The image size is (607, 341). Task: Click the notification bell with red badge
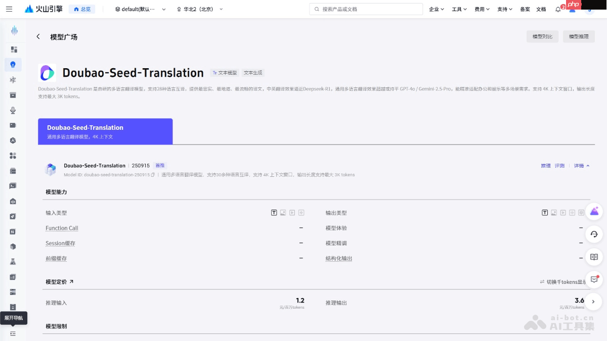557,9
